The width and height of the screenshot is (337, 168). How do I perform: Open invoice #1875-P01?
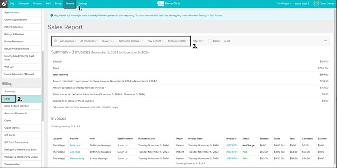[232, 158]
